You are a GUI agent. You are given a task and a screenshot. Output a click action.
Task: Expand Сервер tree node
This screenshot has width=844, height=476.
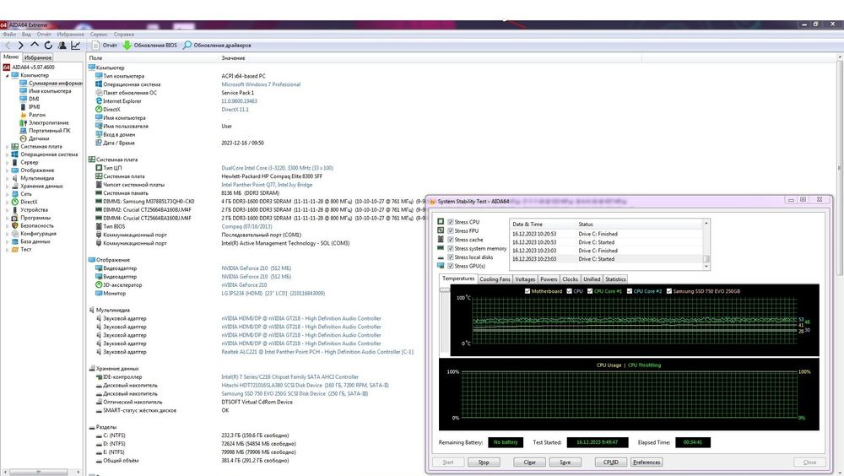(7, 162)
